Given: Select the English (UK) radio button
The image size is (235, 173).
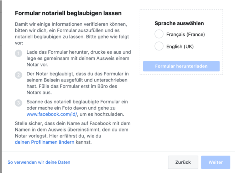Looking at the screenshot, I should click(159, 46).
